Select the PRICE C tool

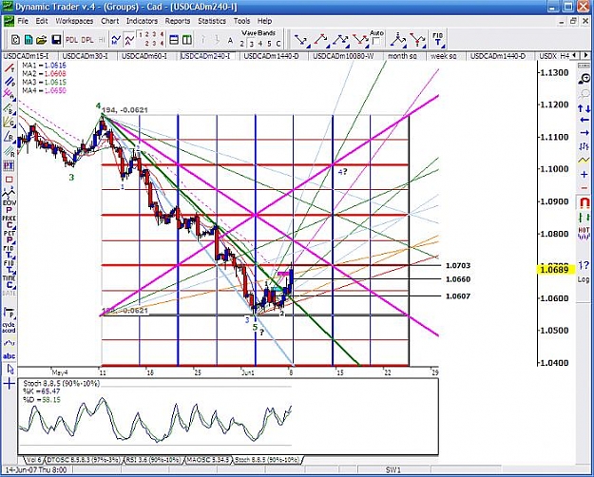[x=10, y=222]
